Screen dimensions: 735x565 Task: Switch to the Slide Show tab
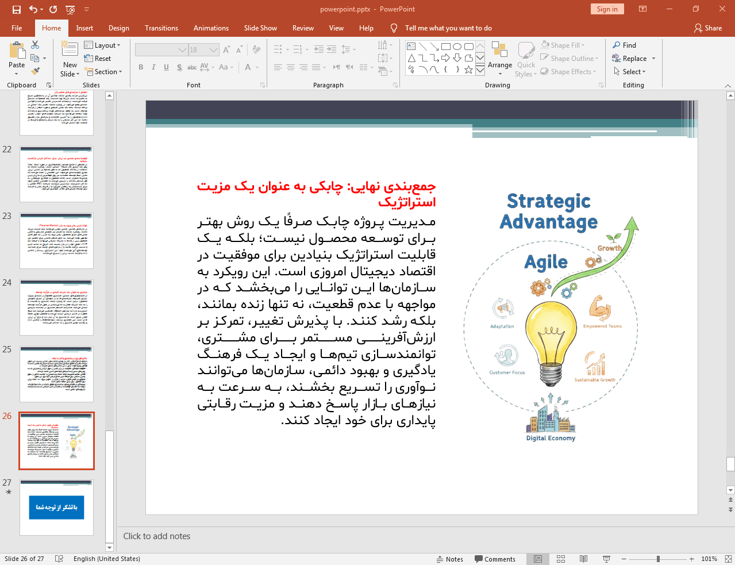[x=260, y=28]
